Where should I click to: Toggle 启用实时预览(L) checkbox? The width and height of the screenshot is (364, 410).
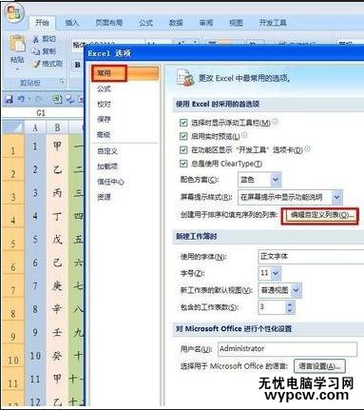pyautogui.click(x=183, y=136)
